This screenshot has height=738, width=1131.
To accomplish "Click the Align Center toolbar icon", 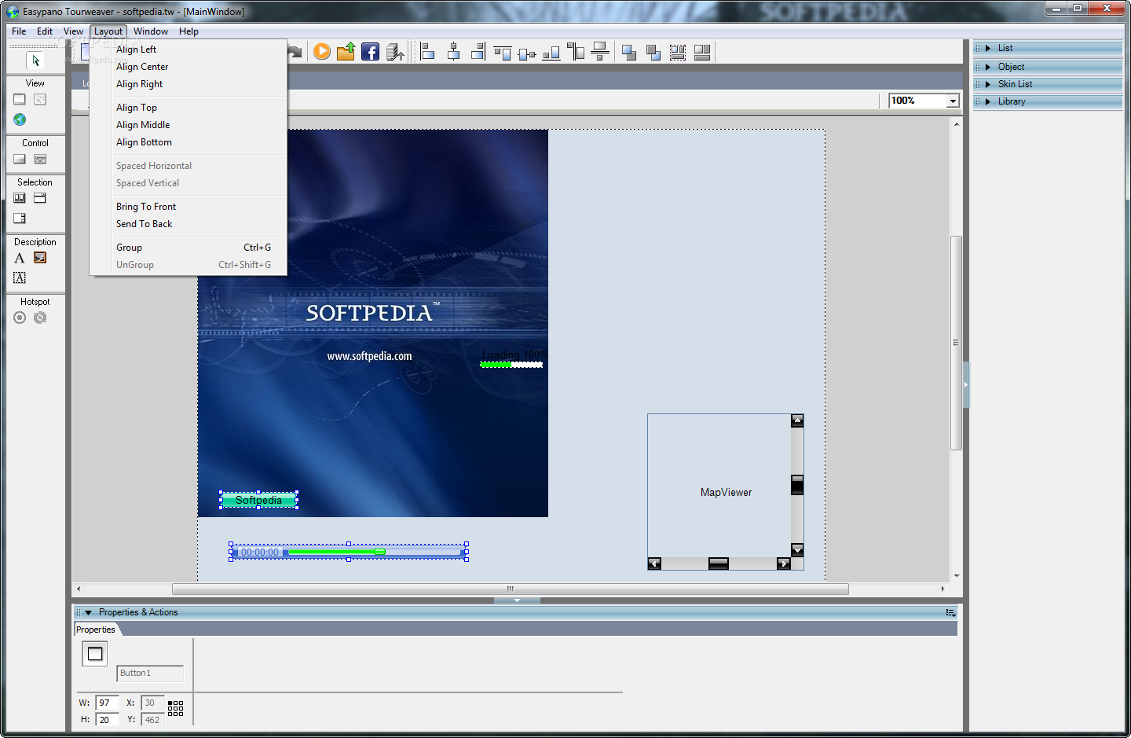I will pyautogui.click(x=453, y=52).
